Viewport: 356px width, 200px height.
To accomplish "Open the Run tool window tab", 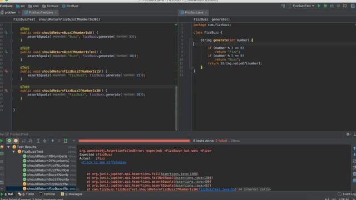I will click(7, 194).
